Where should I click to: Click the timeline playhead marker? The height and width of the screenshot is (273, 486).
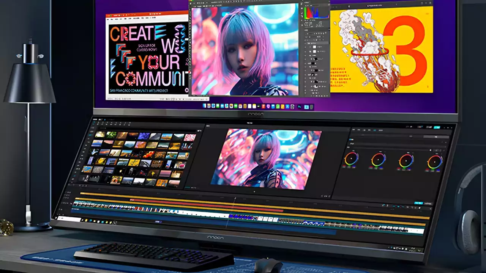click(x=235, y=198)
